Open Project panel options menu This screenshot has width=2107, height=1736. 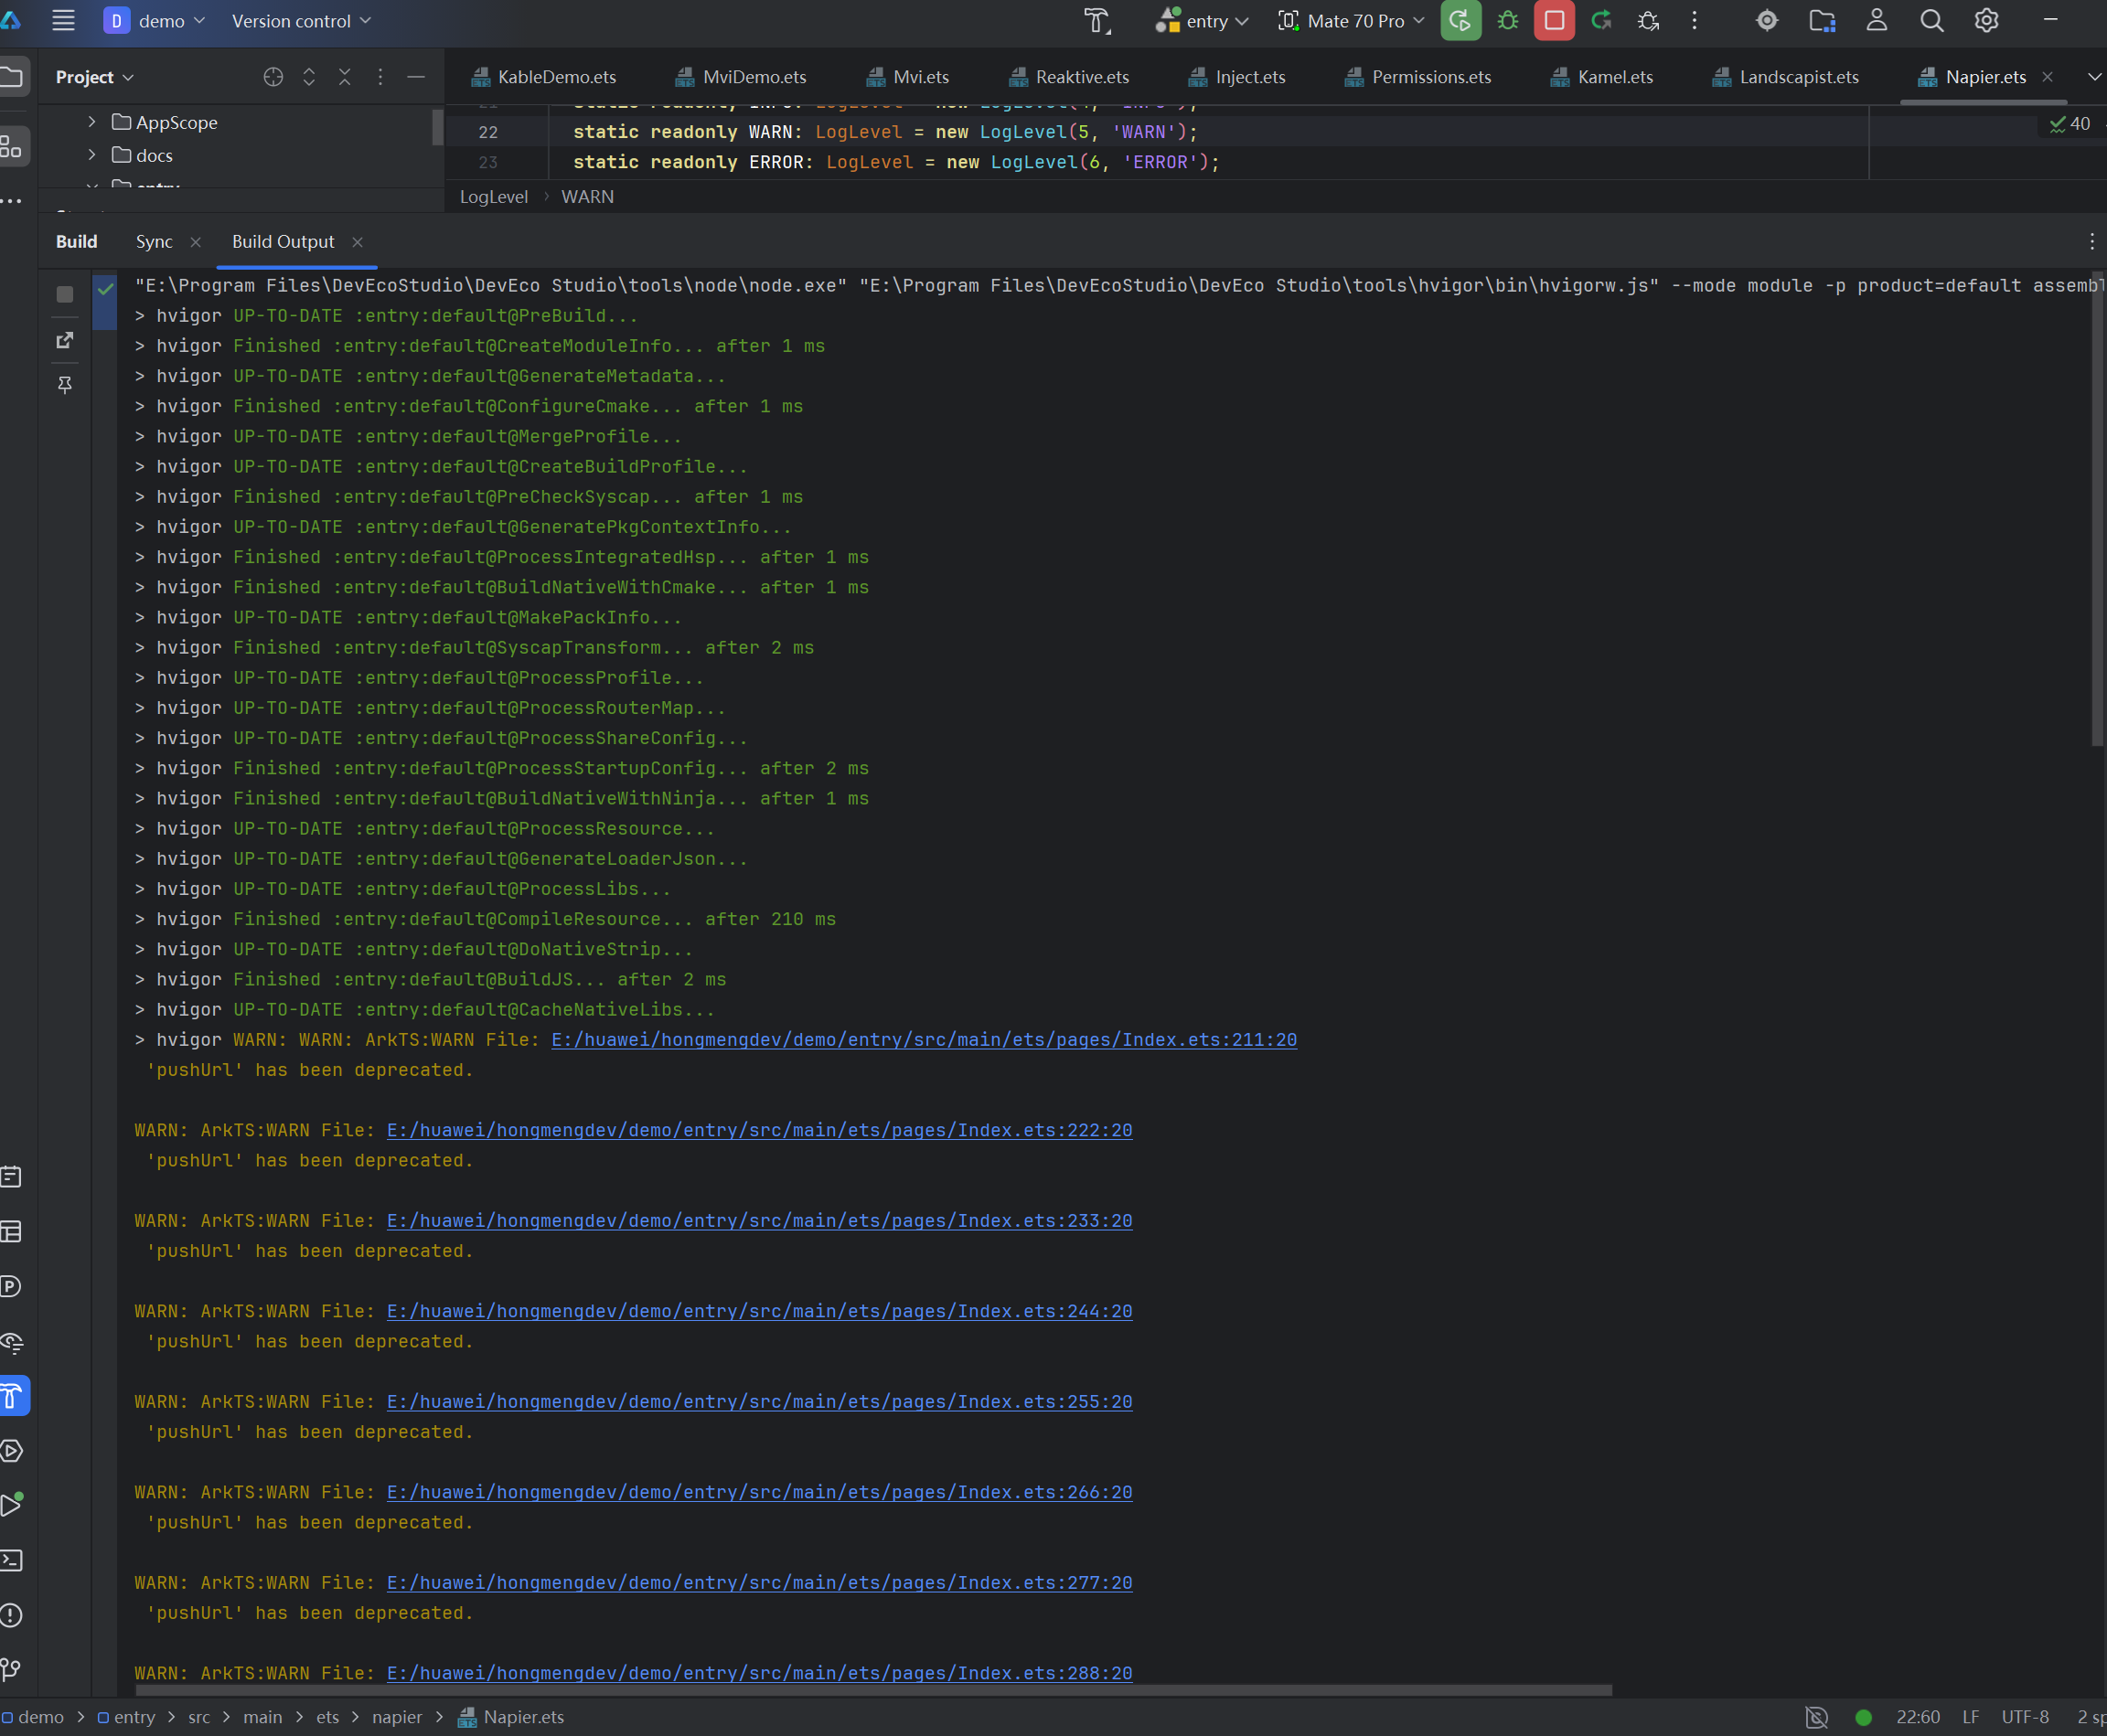coord(380,77)
